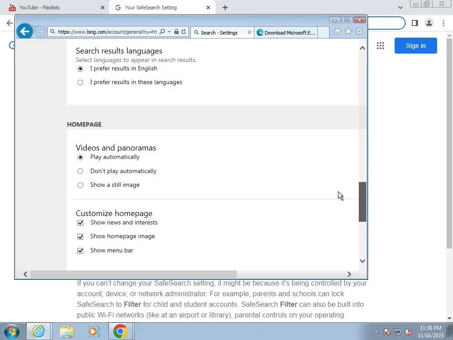Open a new Chrome tab
Viewport: 453px width, 340px height.
[x=225, y=8]
